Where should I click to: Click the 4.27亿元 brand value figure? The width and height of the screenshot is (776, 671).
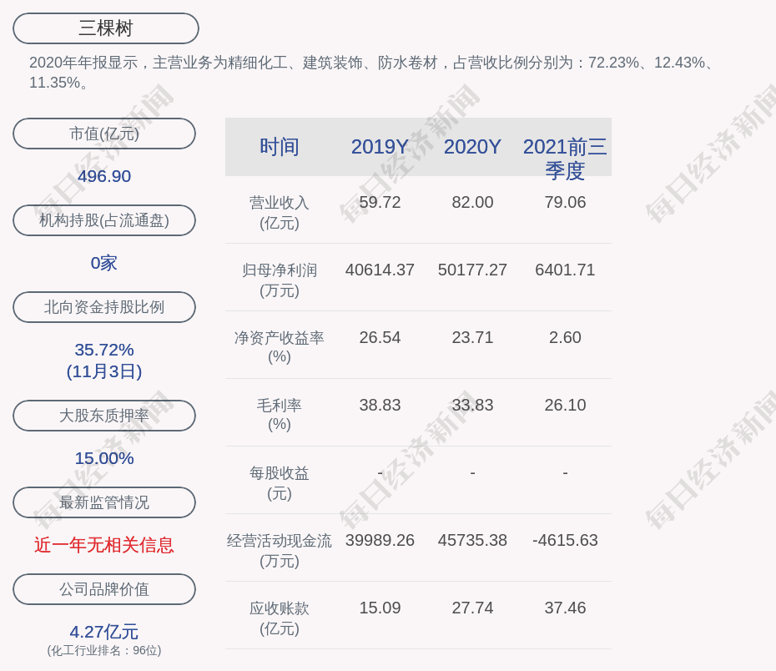104,632
